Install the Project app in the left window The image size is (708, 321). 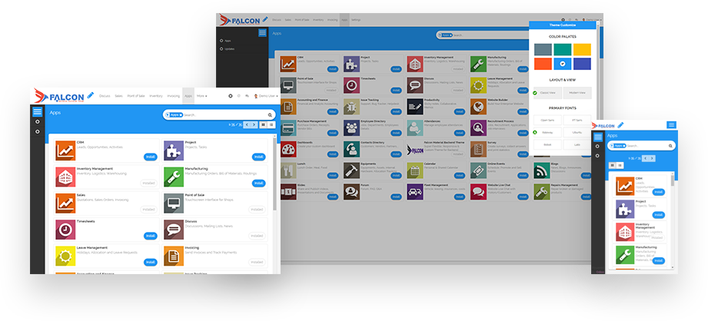[x=258, y=157]
